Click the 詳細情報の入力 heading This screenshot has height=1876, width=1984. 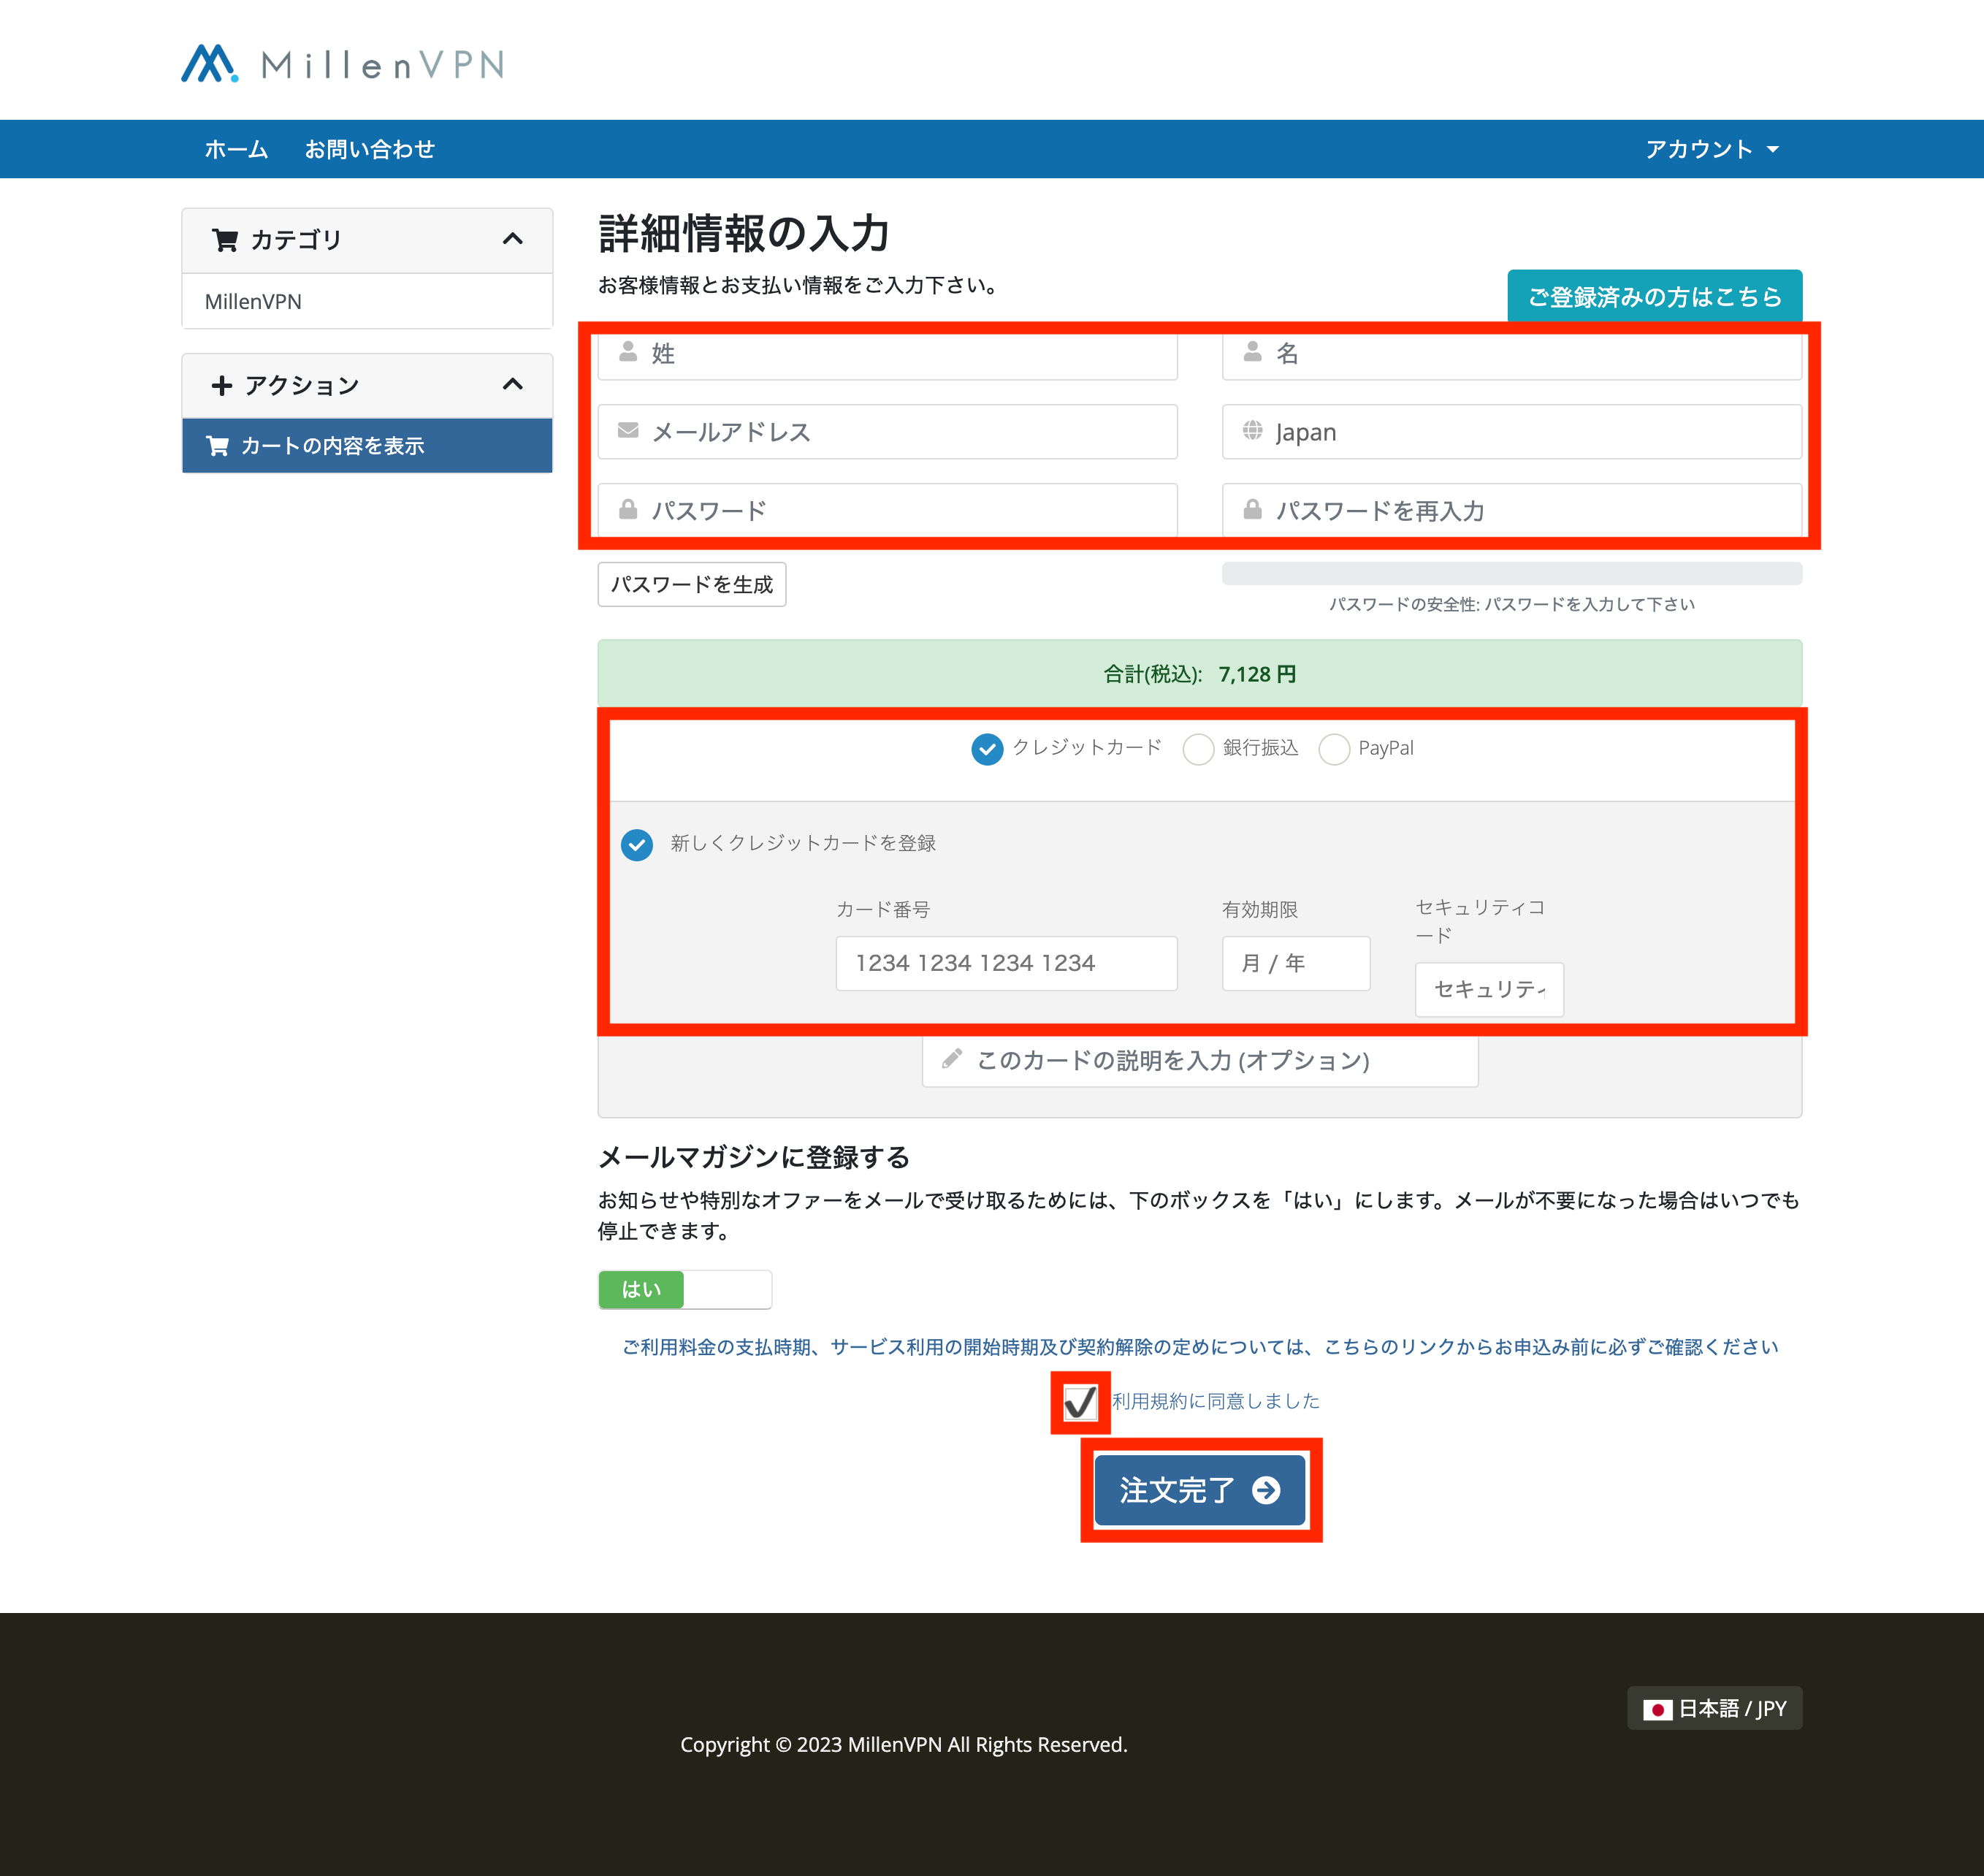[744, 233]
